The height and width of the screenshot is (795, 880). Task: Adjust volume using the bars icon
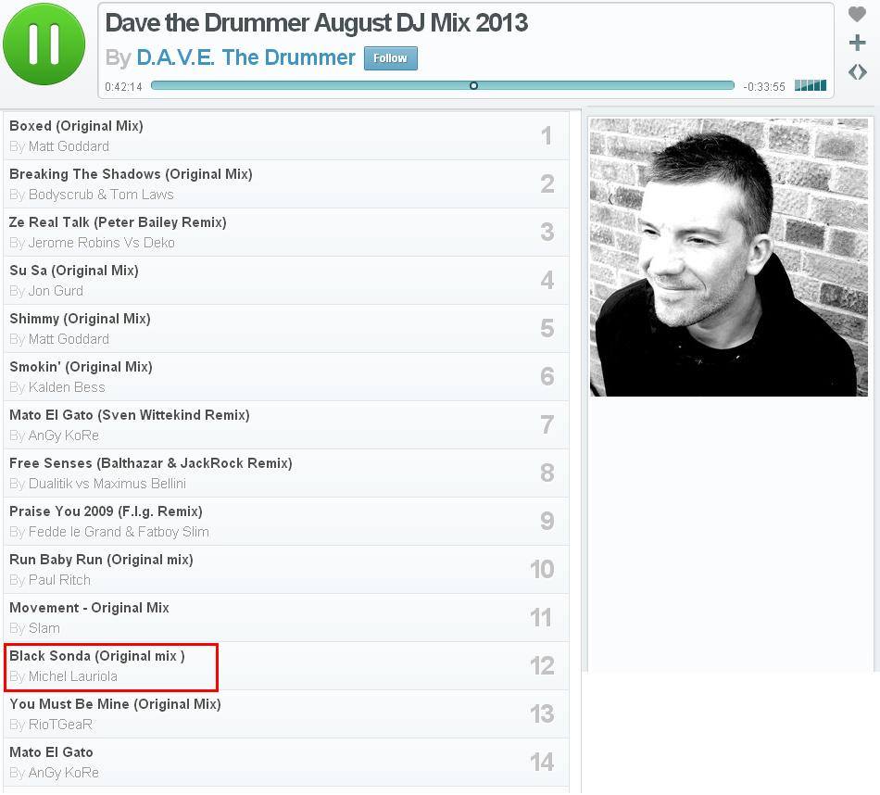click(811, 85)
